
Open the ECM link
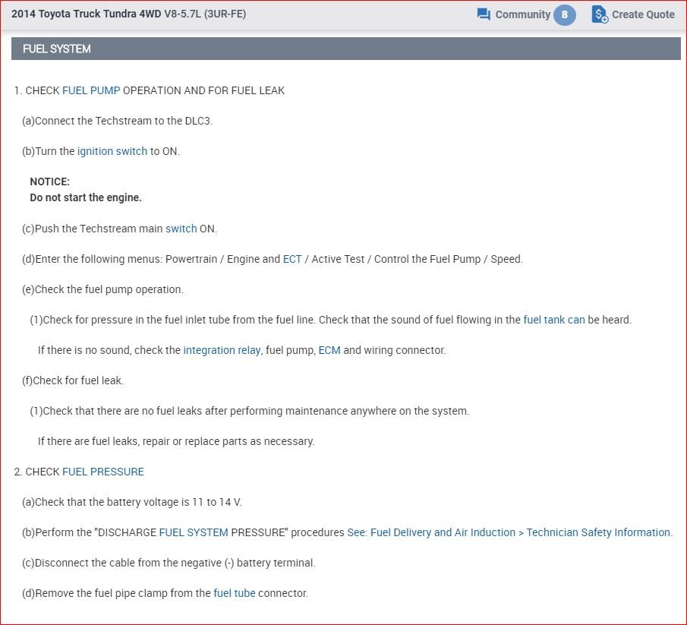pos(329,350)
